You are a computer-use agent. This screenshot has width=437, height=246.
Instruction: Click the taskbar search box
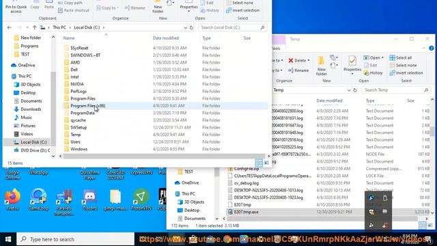(x=76, y=239)
